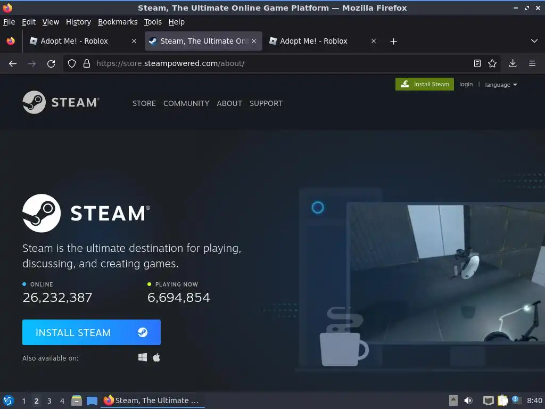The width and height of the screenshot is (545, 409).
Task: Bookmark this page with the star icon
Action: [x=492, y=63]
